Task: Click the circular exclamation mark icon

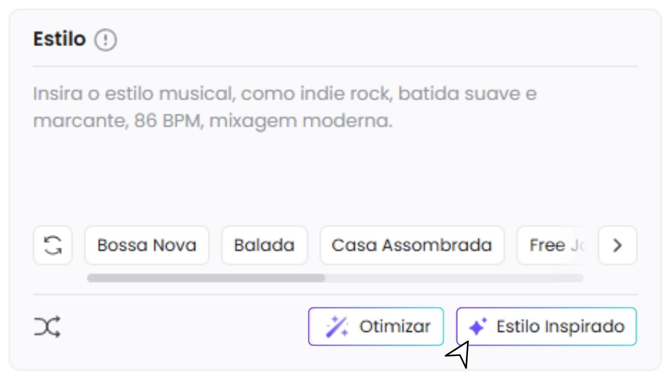Action: (x=105, y=40)
